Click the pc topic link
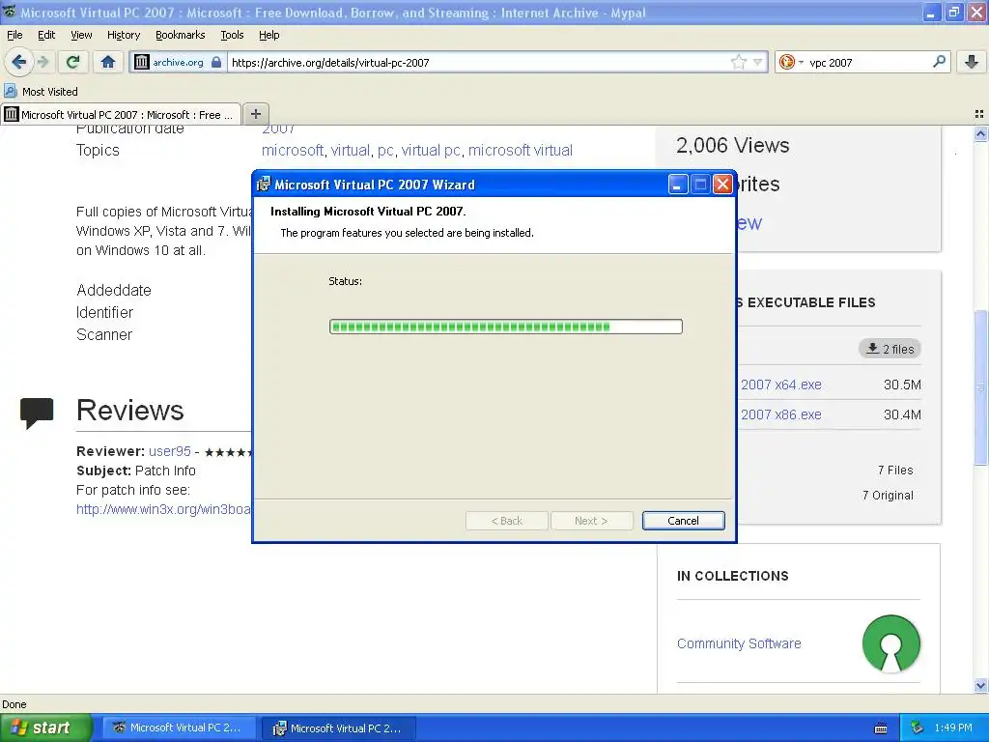 (385, 150)
